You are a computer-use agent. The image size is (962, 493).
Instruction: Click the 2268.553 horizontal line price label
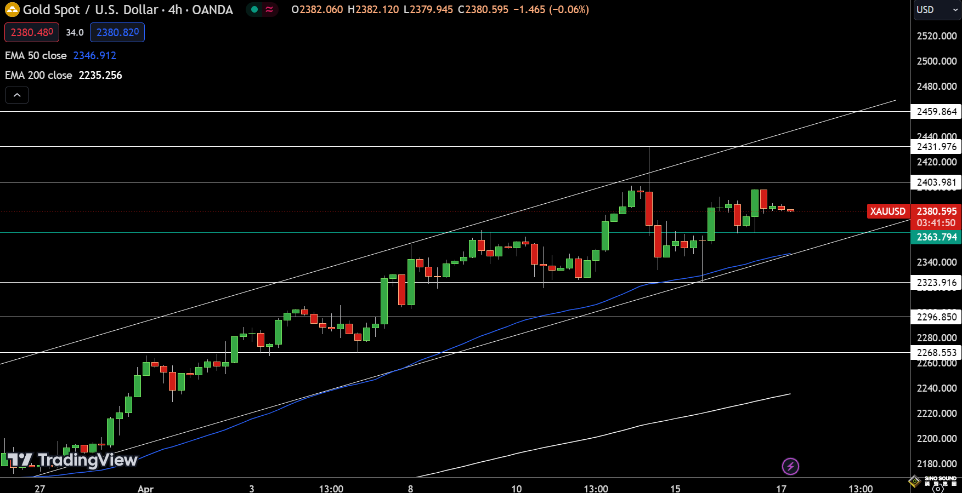(936, 353)
